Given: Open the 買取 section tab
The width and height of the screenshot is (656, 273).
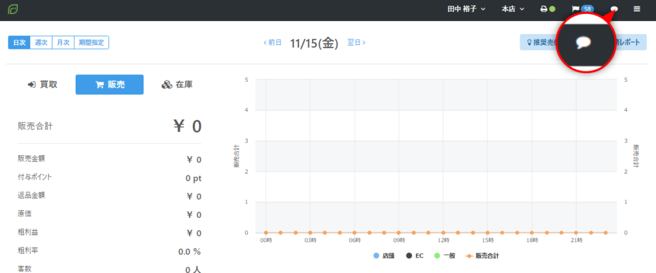Looking at the screenshot, I should (x=43, y=85).
